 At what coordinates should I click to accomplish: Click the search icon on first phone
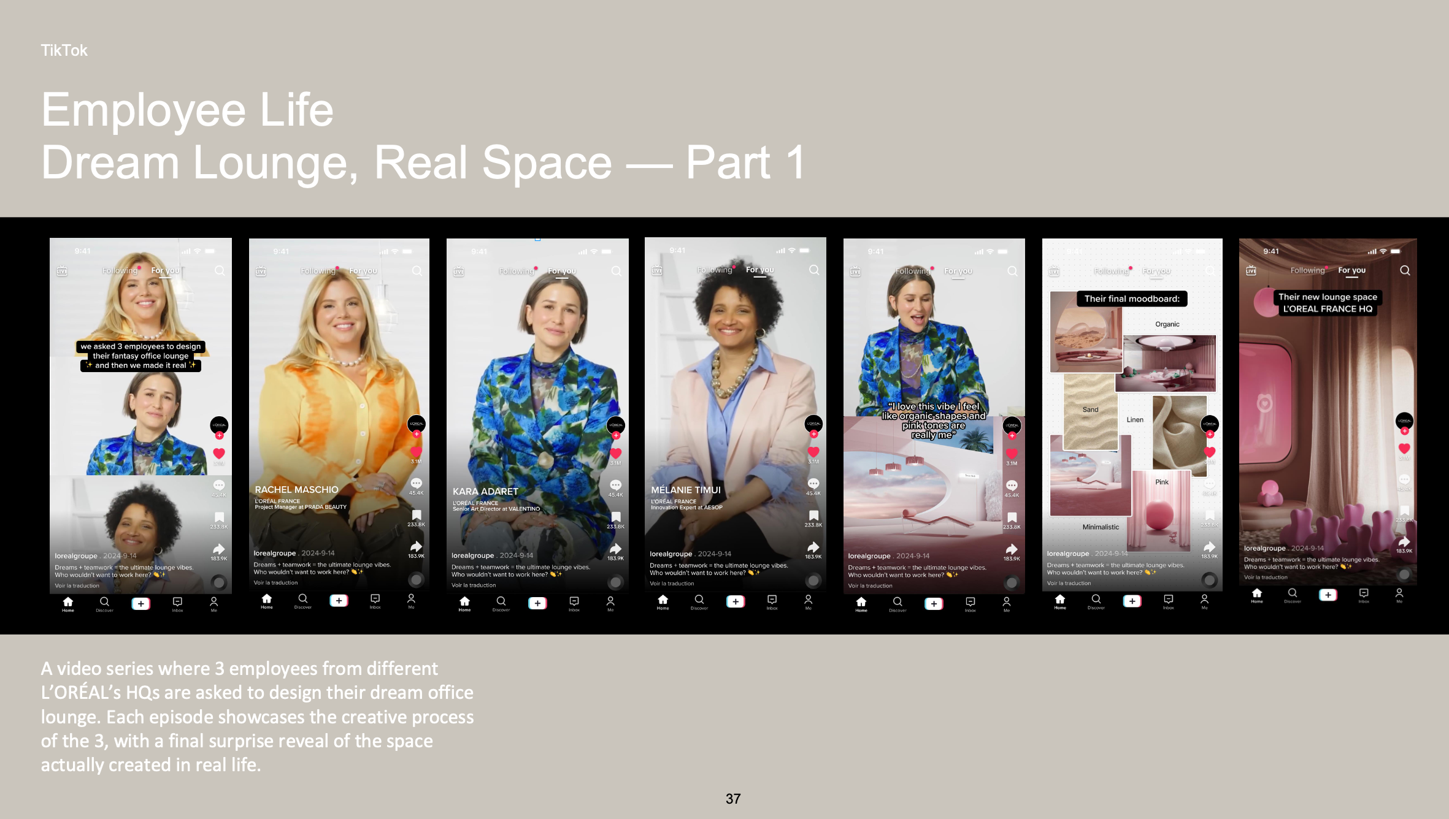pyautogui.click(x=219, y=270)
